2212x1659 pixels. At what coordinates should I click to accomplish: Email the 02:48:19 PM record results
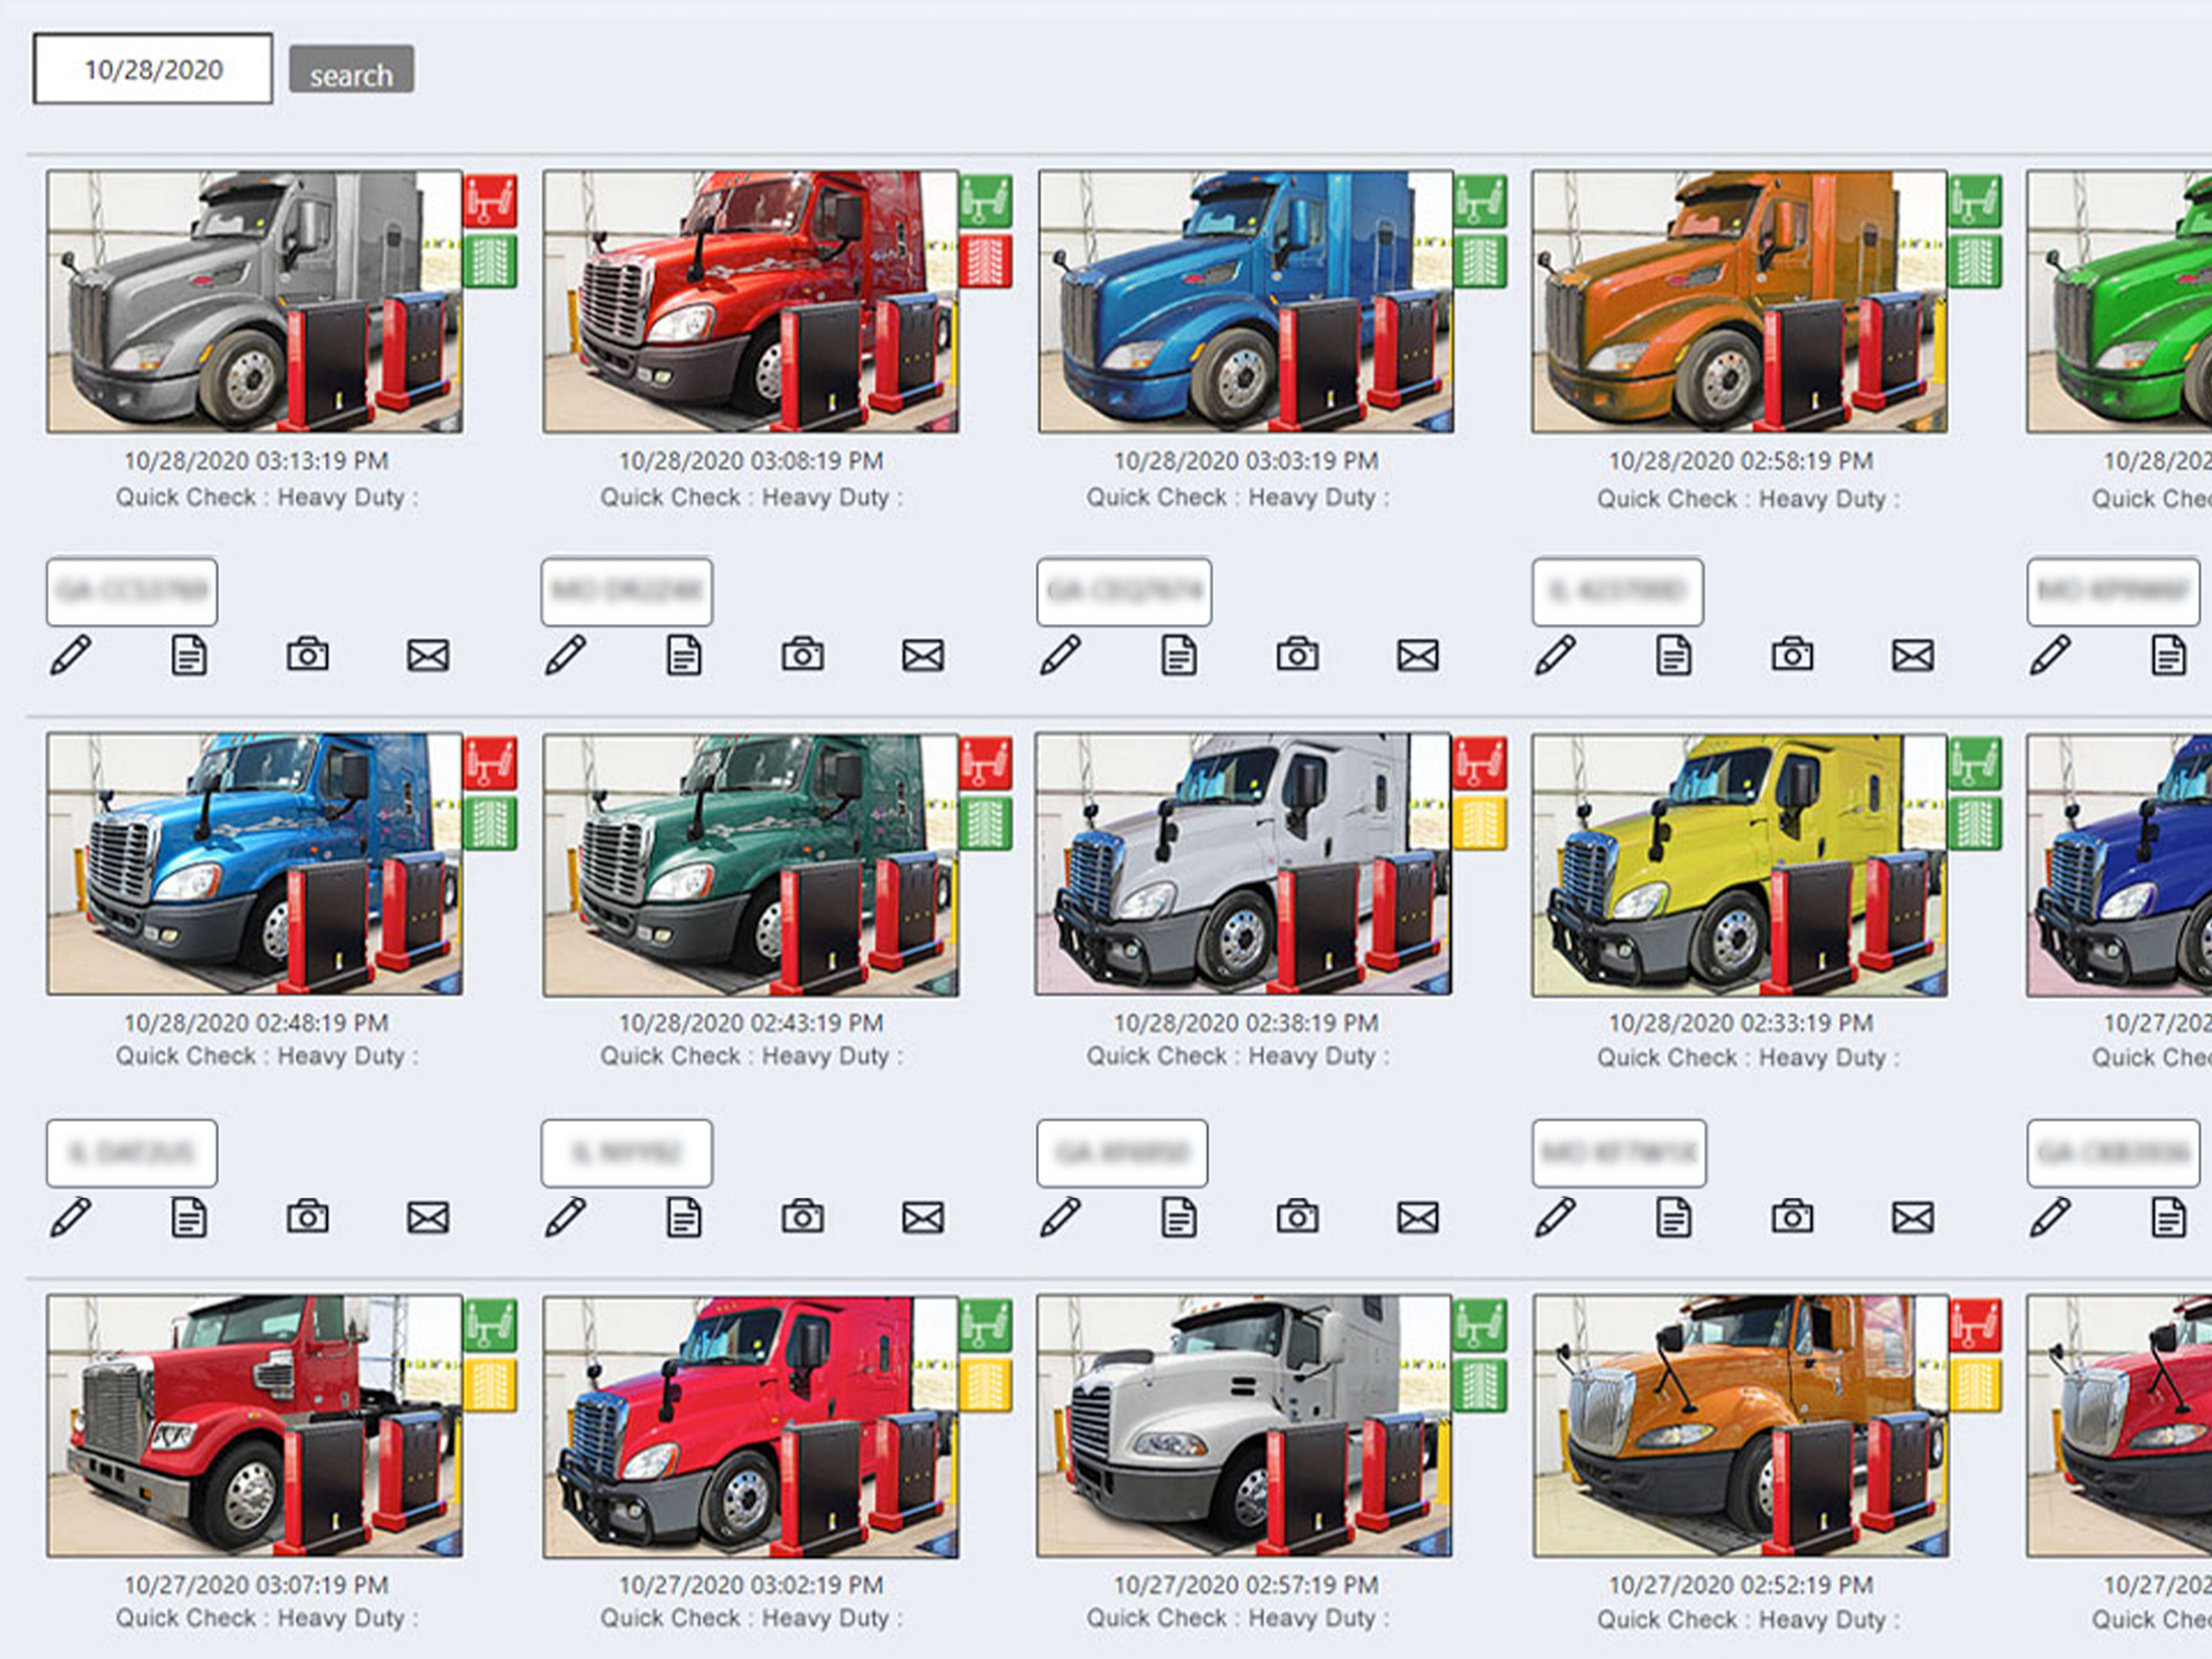point(428,1217)
